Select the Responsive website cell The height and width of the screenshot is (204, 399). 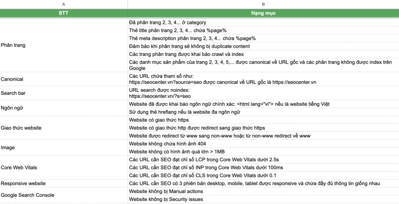(x=64, y=183)
